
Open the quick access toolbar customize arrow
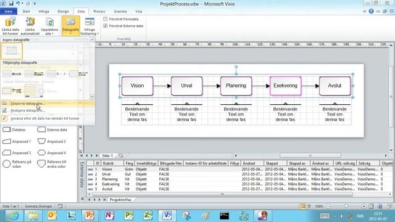pos(35,4)
